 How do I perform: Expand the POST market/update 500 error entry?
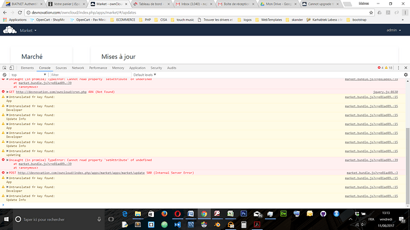coord(7,172)
